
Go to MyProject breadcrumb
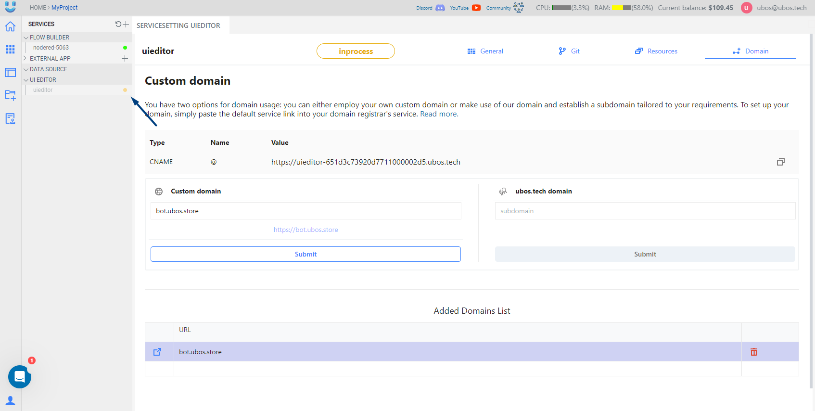click(64, 8)
